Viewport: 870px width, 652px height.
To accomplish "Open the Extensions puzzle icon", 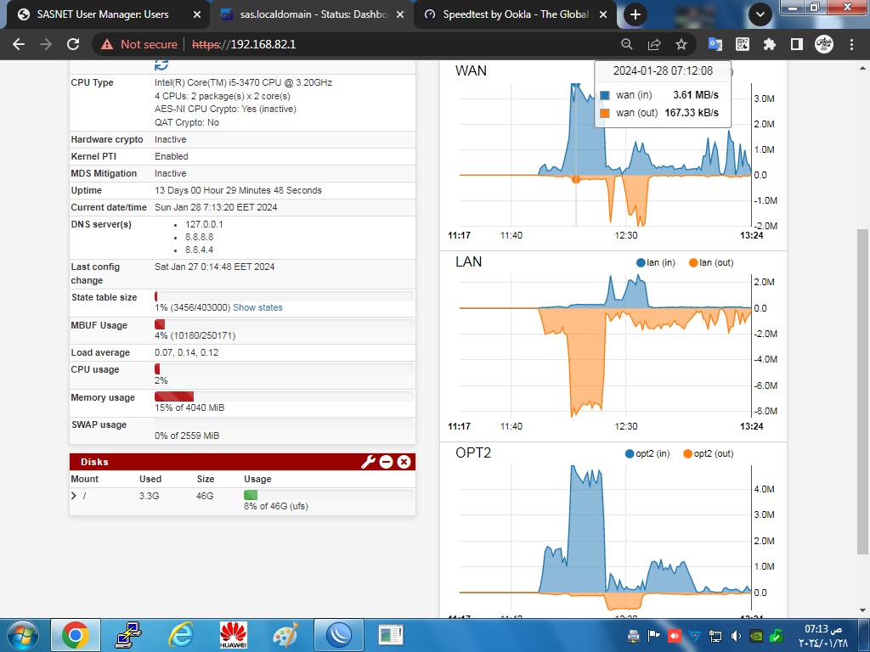I will point(770,44).
